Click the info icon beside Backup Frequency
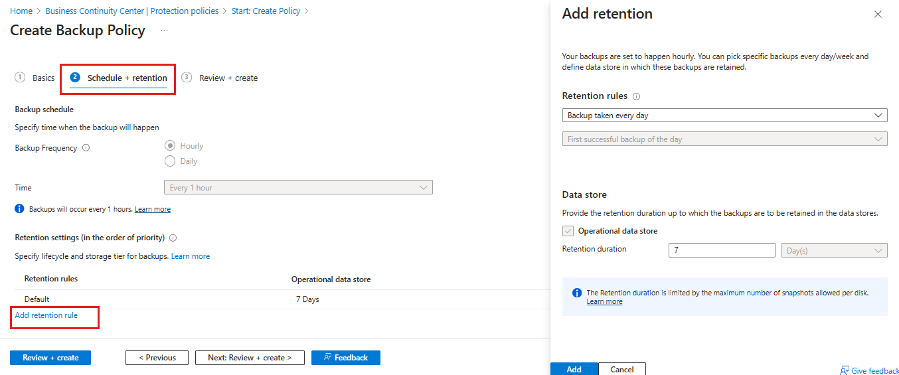The height and width of the screenshot is (375, 899). (x=86, y=148)
